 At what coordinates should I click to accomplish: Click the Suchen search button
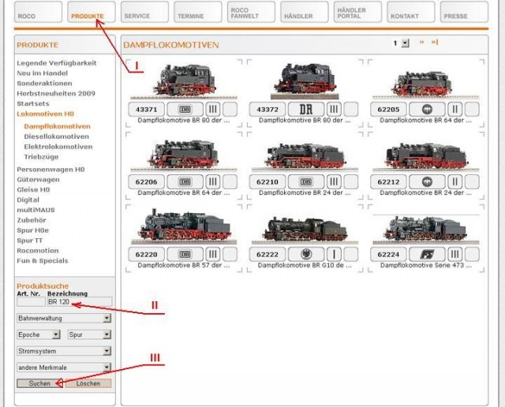pyautogui.click(x=39, y=383)
